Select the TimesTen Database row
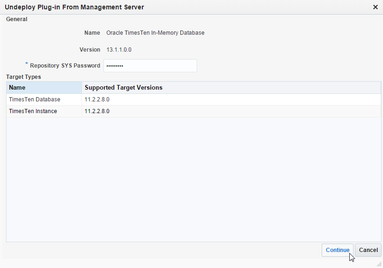 click(x=194, y=100)
